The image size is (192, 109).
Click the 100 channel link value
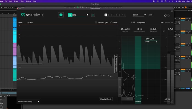pos(162,23)
